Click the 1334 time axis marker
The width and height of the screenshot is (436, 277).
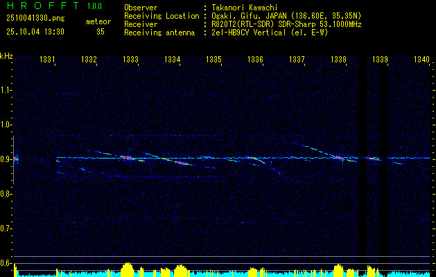[172, 59]
